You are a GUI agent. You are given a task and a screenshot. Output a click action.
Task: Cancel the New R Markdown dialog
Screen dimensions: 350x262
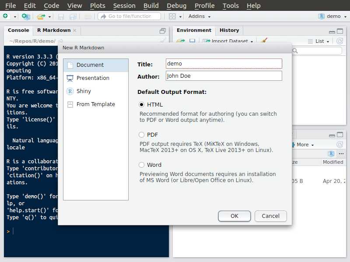coord(270,216)
